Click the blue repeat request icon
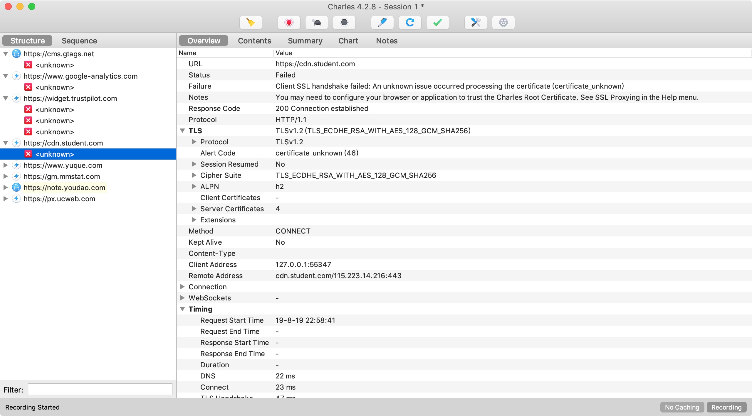The image size is (752, 416). tap(410, 23)
